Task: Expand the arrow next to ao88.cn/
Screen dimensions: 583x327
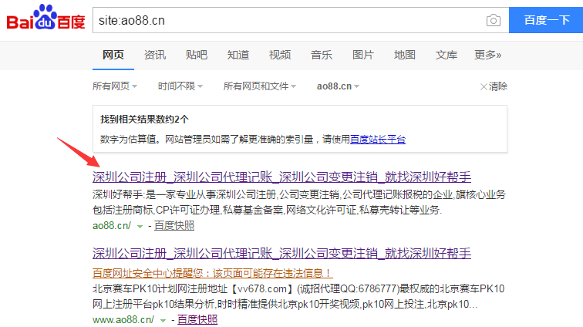Action: pos(140,226)
